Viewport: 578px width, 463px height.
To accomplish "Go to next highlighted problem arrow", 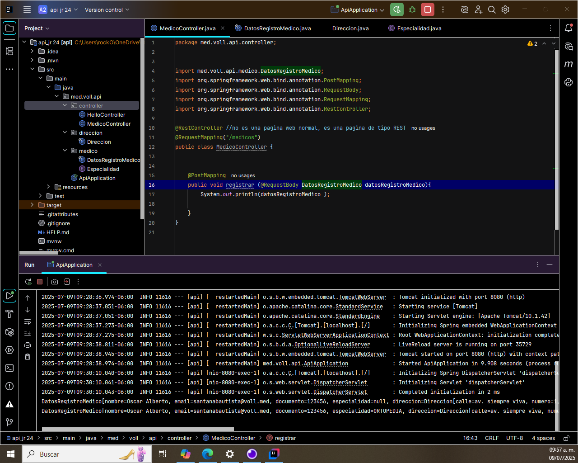I will click(554, 43).
